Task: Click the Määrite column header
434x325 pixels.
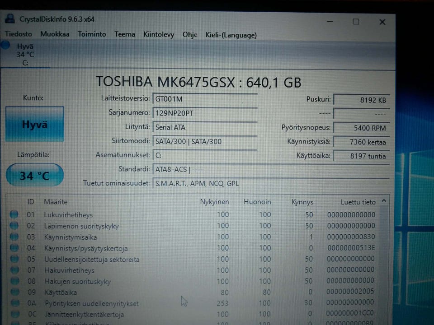Action: click(56, 202)
